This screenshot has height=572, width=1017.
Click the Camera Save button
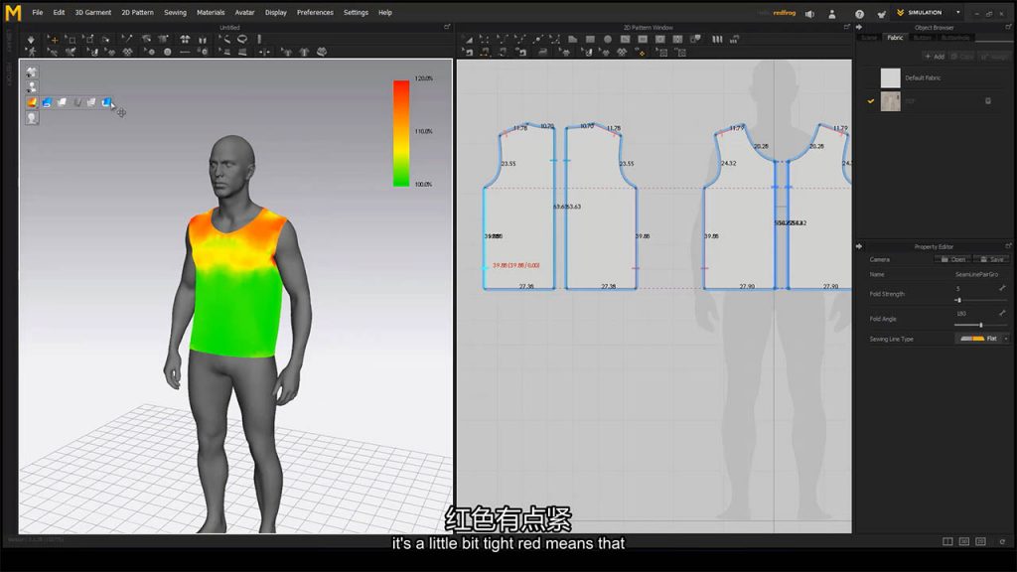point(993,259)
